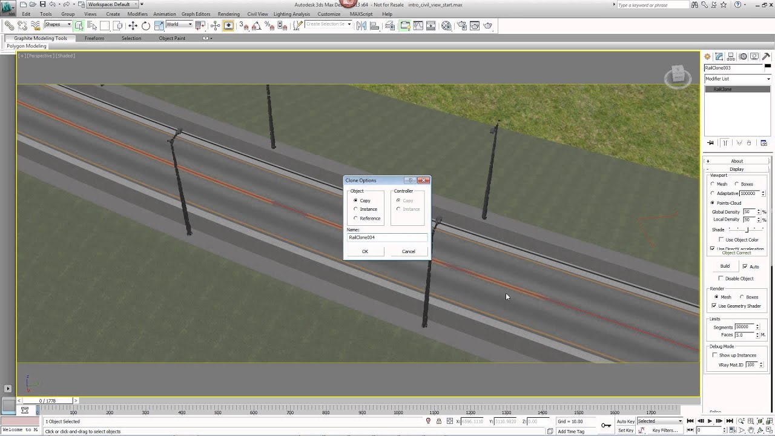The height and width of the screenshot is (436, 775).
Task: Toggle Percent Snap icon
Action: coord(269,25)
